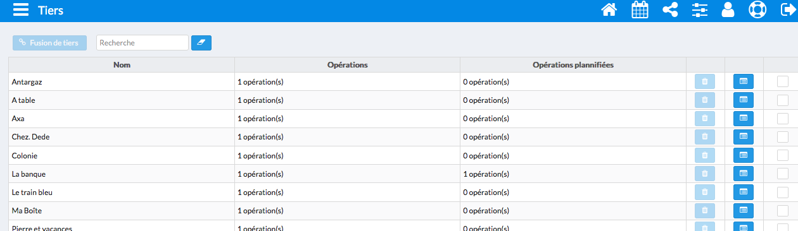Open the hamburger menu
This screenshot has width=798, height=231.
[21, 10]
